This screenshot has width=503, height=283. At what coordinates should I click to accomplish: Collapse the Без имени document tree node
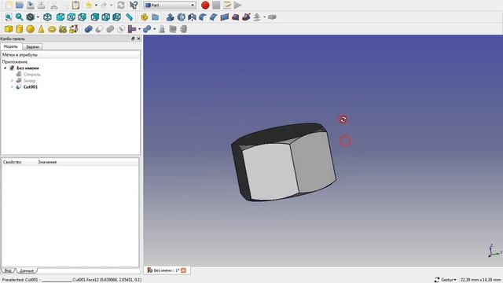6,68
